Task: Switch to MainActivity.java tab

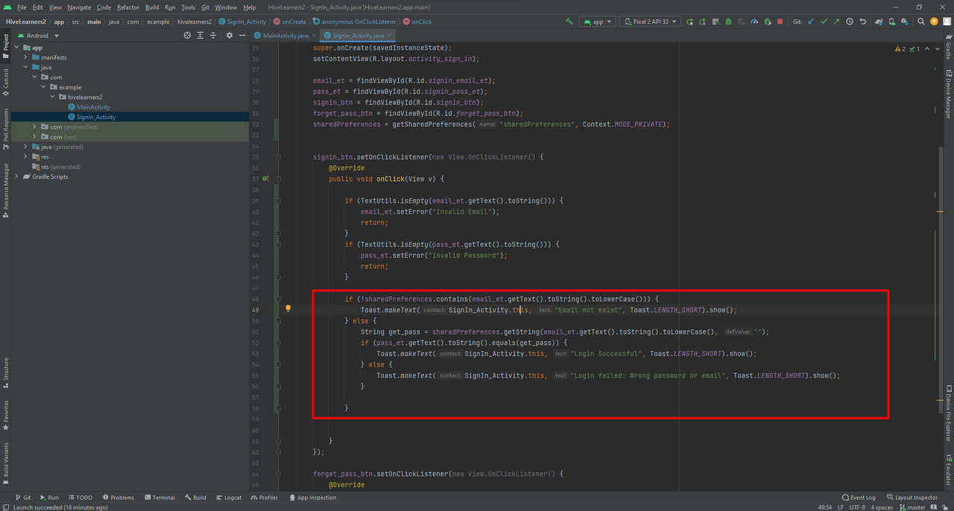Action: [285, 35]
